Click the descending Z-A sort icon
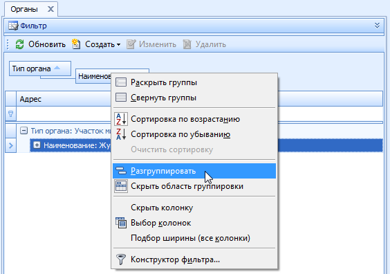The image size is (390, 274). click(x=121, y=134)
